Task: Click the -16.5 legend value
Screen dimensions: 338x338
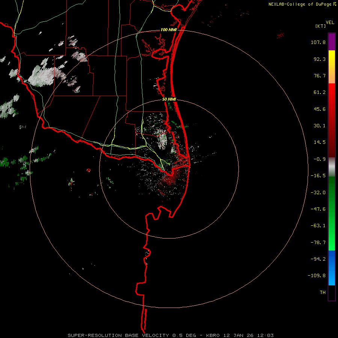Action: (318, 176)
